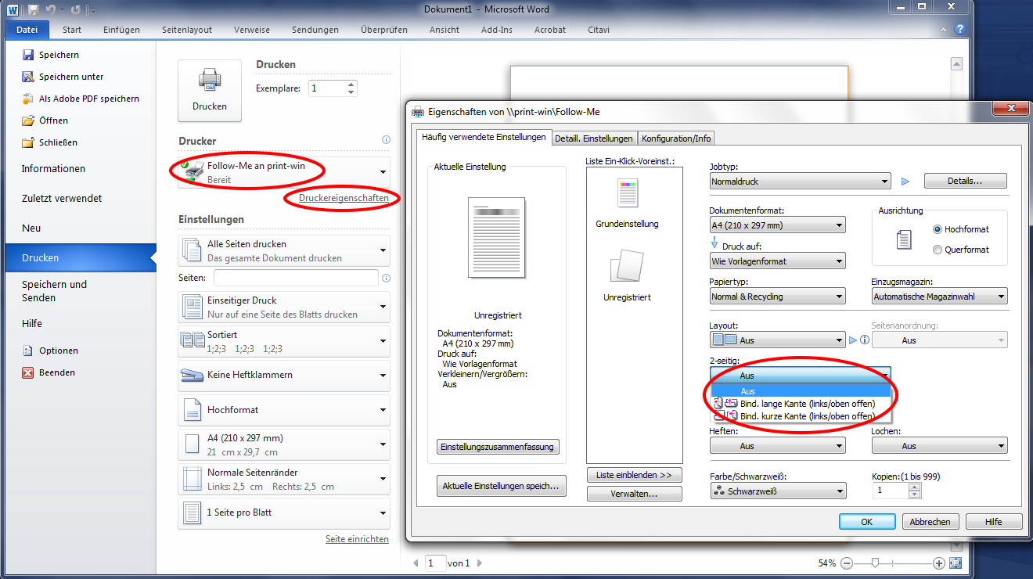This screenshot has width=1033, height=579.
Task: Click the blue play arrow beside Jobtyp
Action: pyautogui.click(x=905, y=182)
